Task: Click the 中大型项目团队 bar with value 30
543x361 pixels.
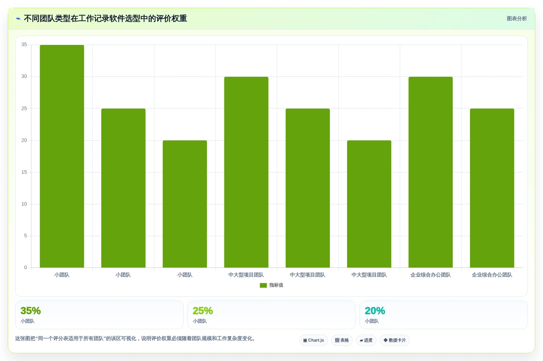Action: point(246,172)
